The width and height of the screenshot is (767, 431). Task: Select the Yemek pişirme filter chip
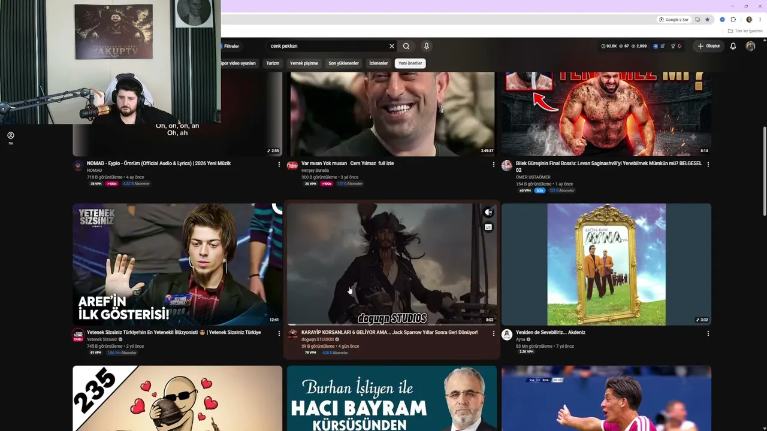coord(304,63)
